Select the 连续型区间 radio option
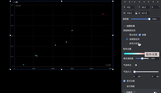This screenshot has width=161, height=93. (127, 39)
